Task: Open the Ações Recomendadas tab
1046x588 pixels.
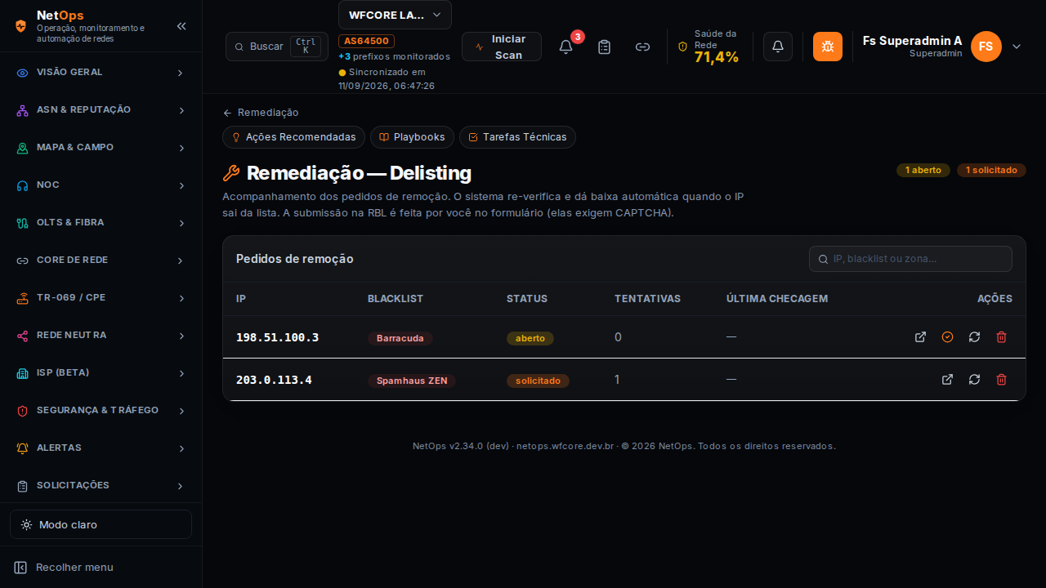Action: (293, 137)
